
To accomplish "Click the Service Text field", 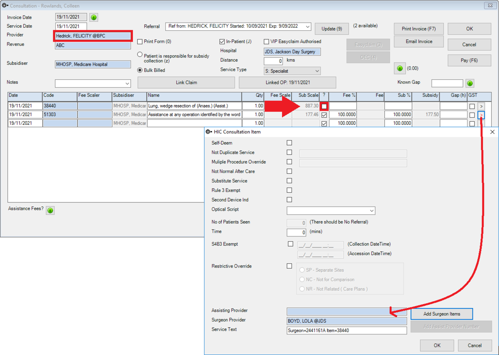I will (x=346, y=331).
